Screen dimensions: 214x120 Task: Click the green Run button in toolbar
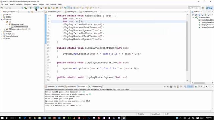point(36,8)
